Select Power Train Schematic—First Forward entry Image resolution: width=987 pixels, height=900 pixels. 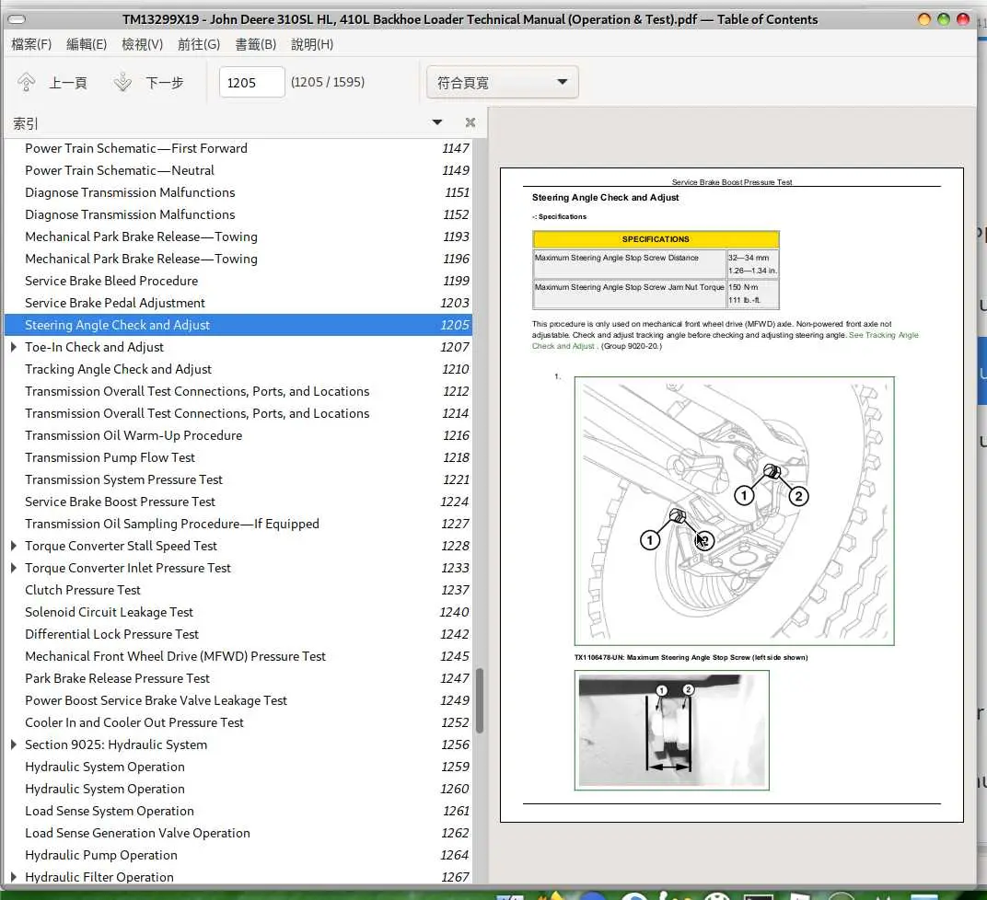pos(238,148)
